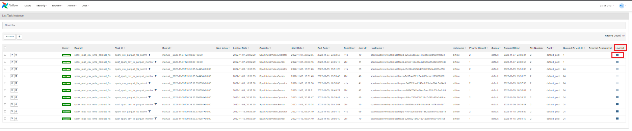The width and height of the screenshot is (632, 131).
Task: Click the edit record icon for job 40
Action: click(12, 76)
